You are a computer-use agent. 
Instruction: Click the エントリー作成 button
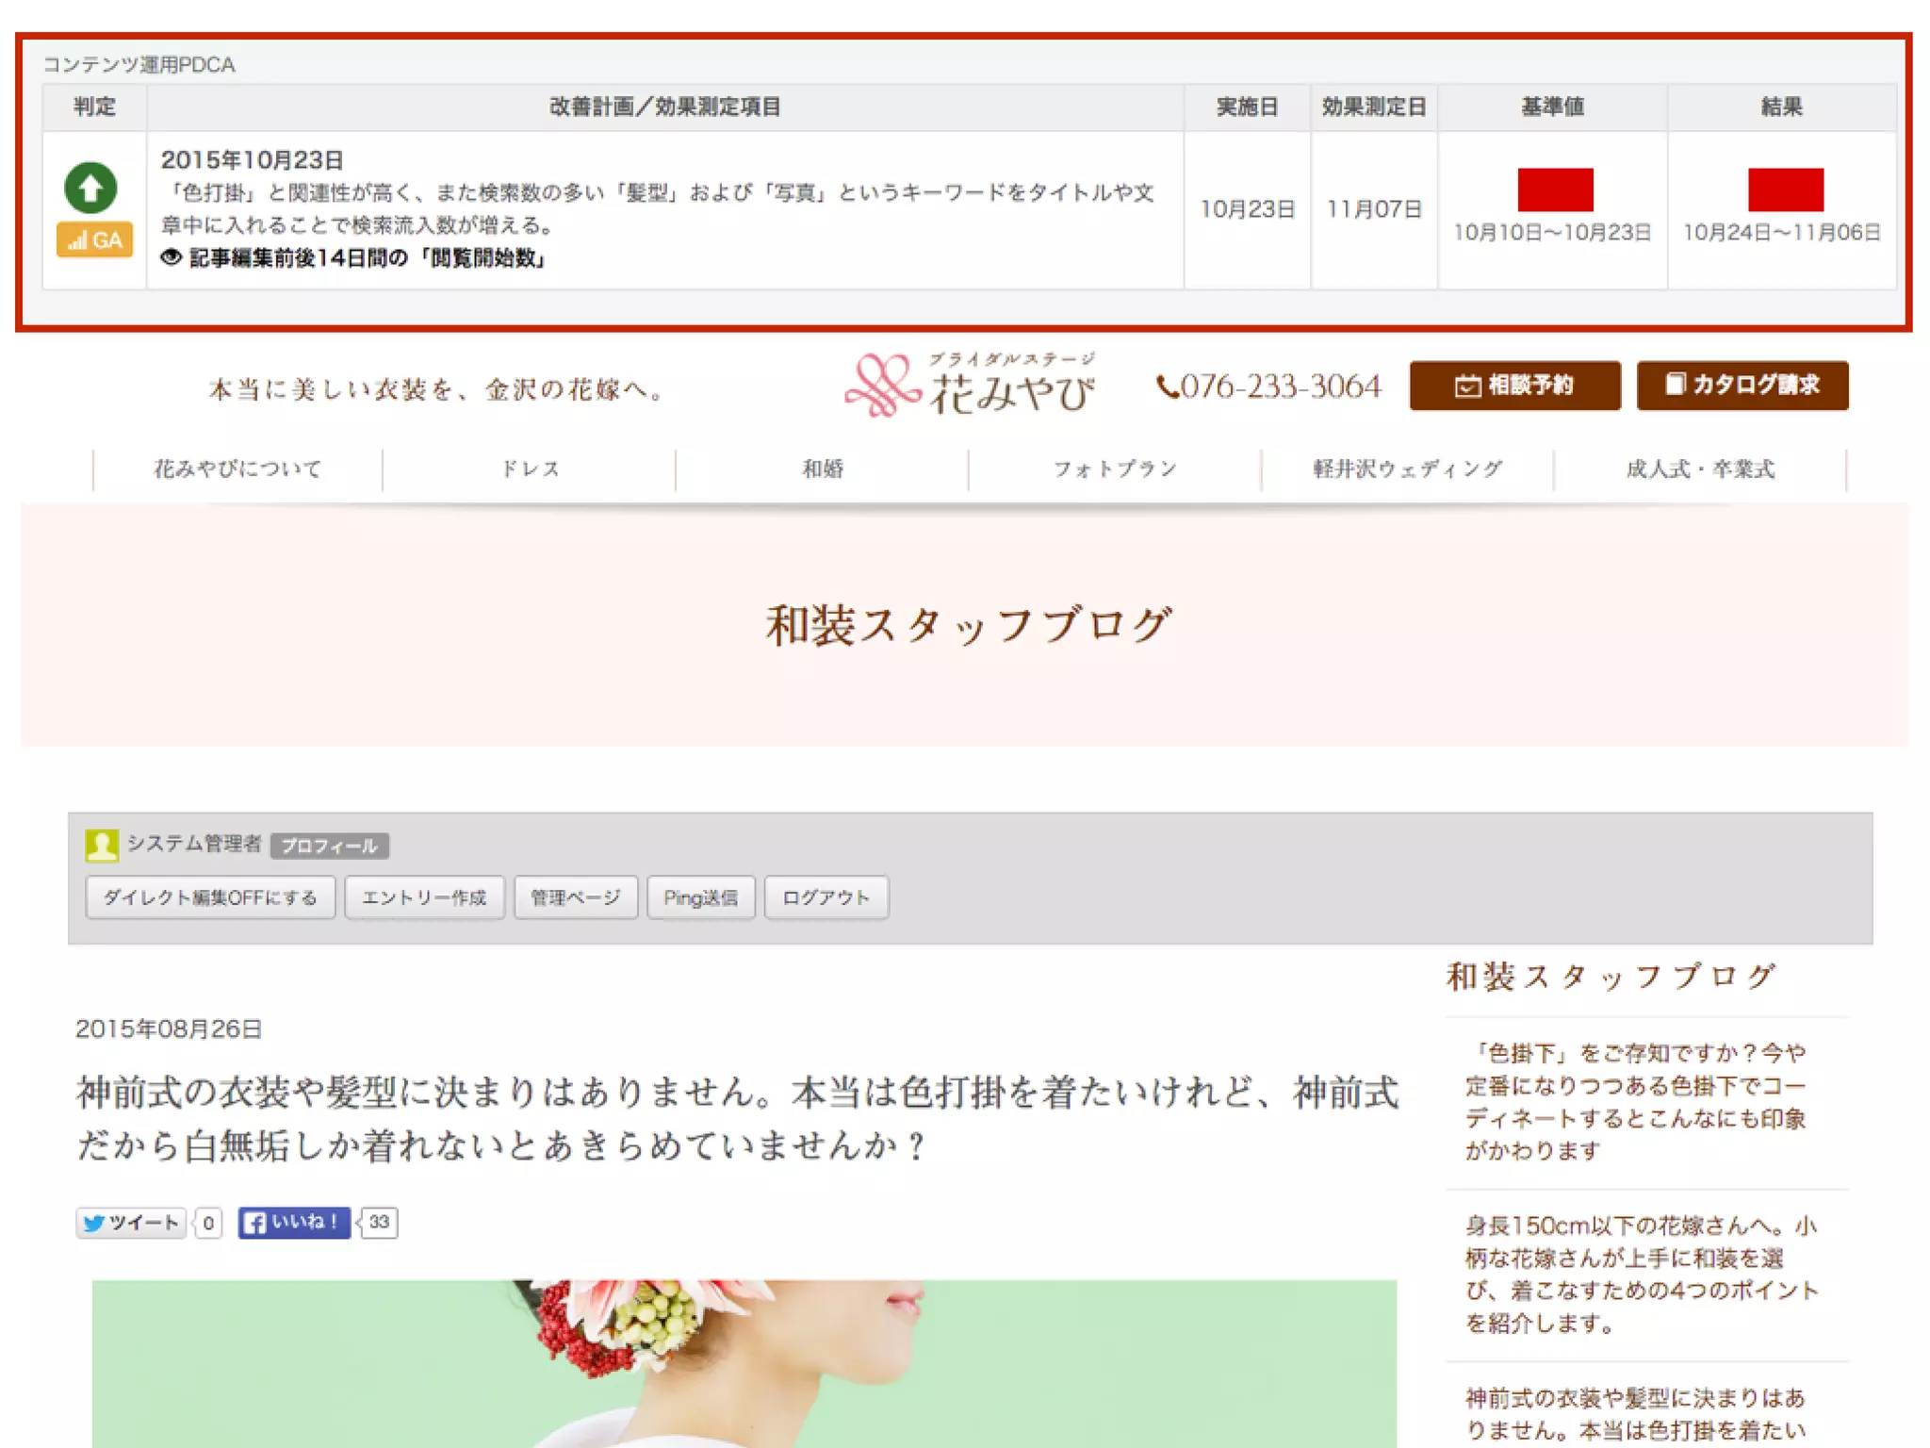(x=424, y=897)
